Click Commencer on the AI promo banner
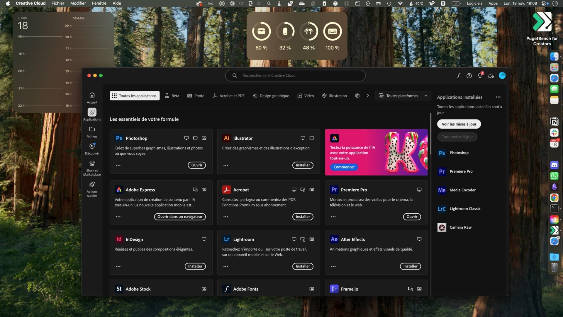563x317 pixels. (x=344, y=167)
